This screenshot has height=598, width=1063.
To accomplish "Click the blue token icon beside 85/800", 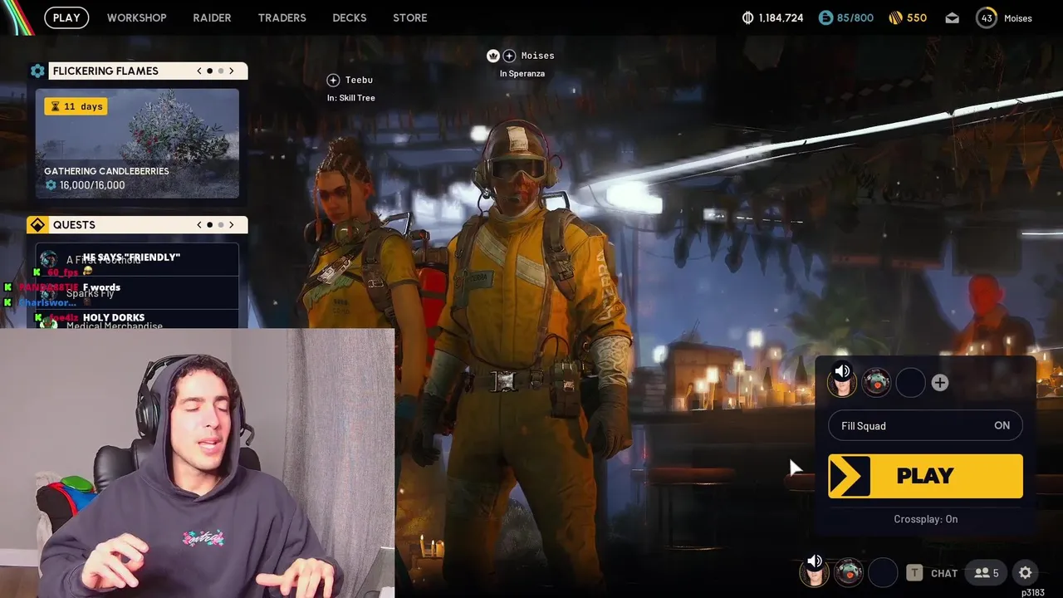I will (825, 17).
